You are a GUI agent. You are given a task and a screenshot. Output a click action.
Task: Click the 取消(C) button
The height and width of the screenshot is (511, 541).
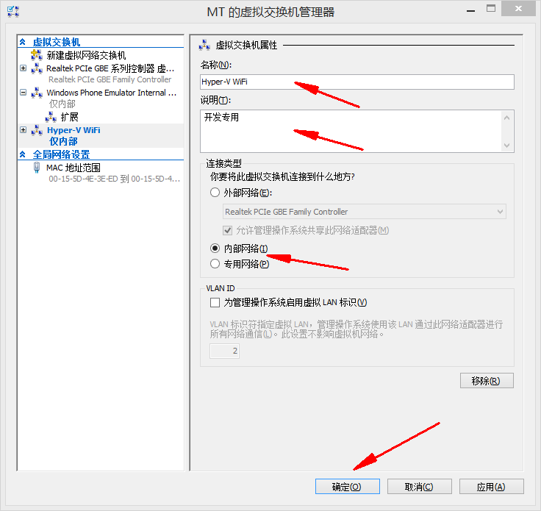(419, 487)
